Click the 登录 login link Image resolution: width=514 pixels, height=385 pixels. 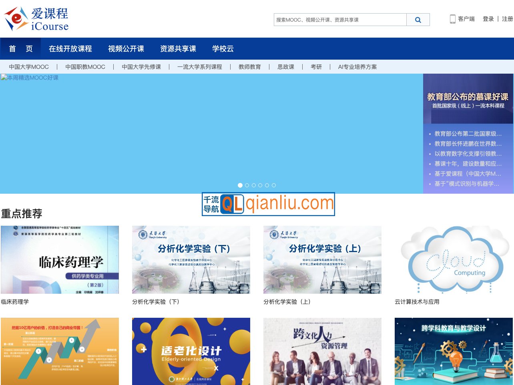[488, 19]
